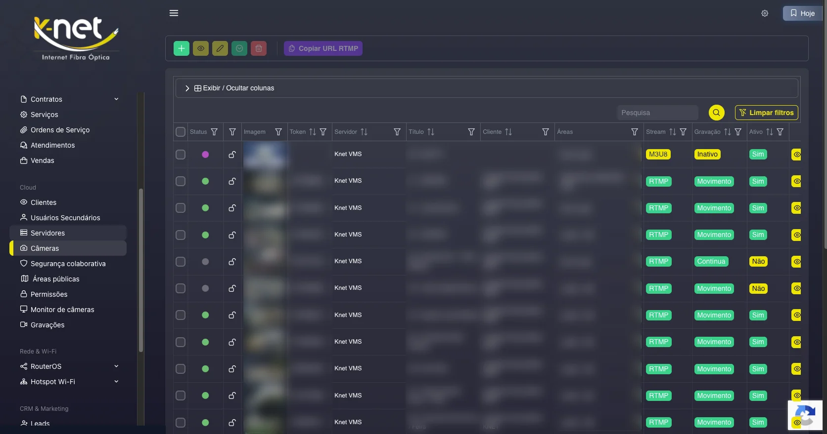827x434 pixels.
Task: Click the Cliente column filter icon
Action: pos(546,132)
